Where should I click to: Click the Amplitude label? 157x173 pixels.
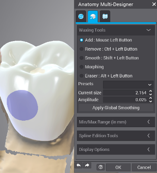[x=88, y=99]
